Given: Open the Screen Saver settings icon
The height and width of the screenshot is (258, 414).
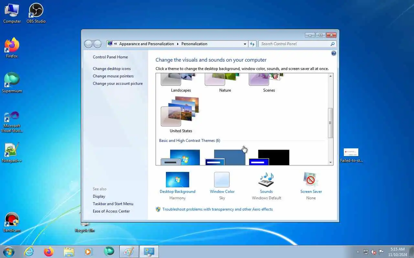Looking at the screenshot, I should click(x=311, y=180).
